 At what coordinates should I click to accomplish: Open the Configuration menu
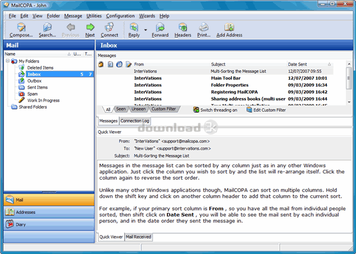pyautogui.click(x=120, y=16)
